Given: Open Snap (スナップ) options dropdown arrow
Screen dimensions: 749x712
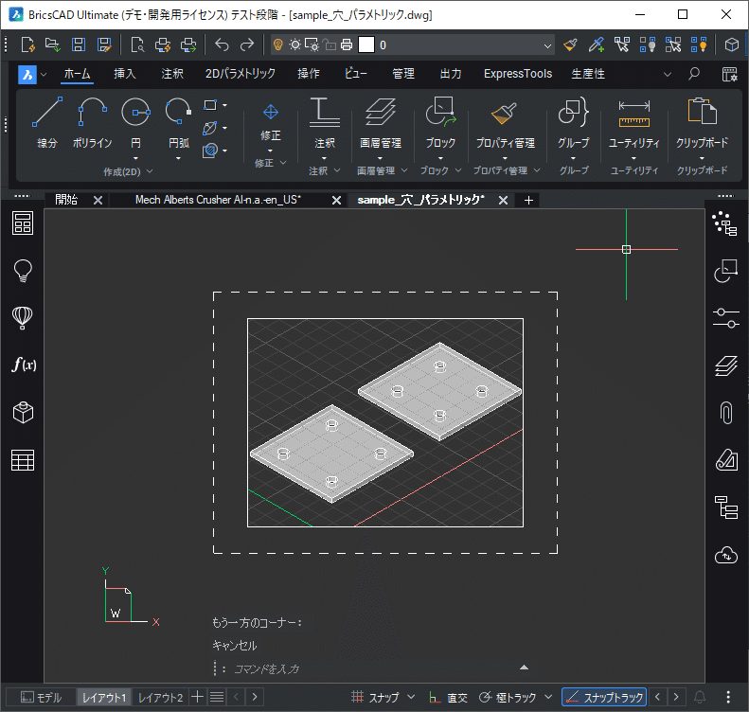Looking at the screenshot, I should tap(411, 697).
